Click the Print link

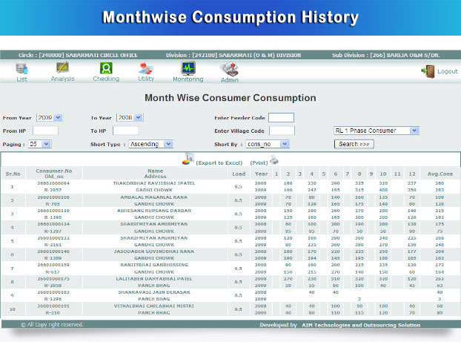(259, 162)
